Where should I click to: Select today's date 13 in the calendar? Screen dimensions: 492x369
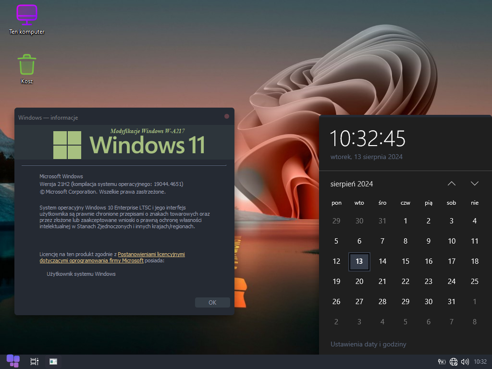(359, 261)
